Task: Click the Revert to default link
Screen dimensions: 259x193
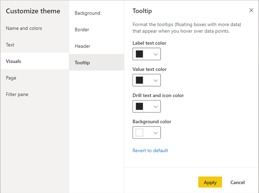Action: point(150,151)
